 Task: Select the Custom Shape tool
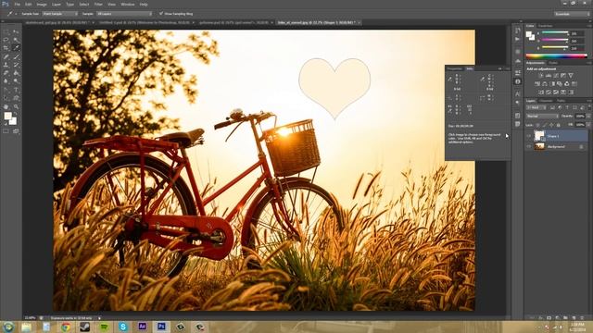(16, 98)
